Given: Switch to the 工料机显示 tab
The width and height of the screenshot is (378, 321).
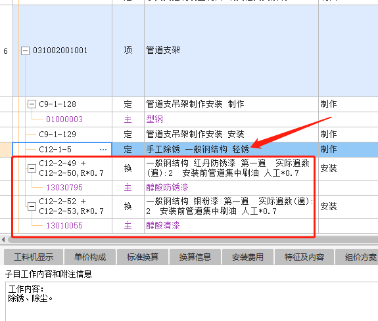Looking at the screenshot, I should click(34, 257).
